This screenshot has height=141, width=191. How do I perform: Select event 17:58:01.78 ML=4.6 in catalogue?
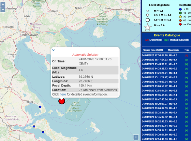point(159,55)
